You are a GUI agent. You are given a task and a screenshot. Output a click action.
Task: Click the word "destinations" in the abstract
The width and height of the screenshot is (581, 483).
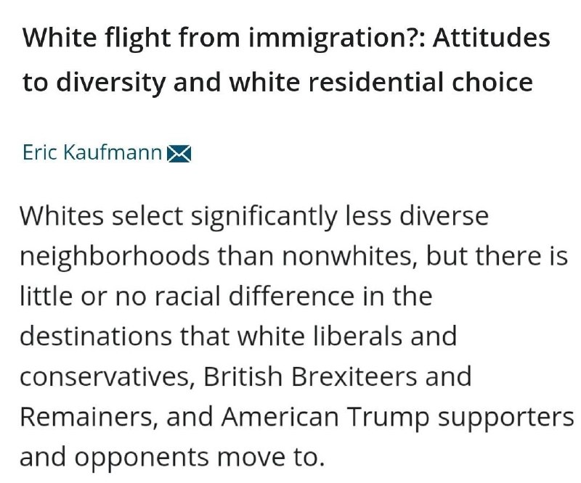coord(96,337)
